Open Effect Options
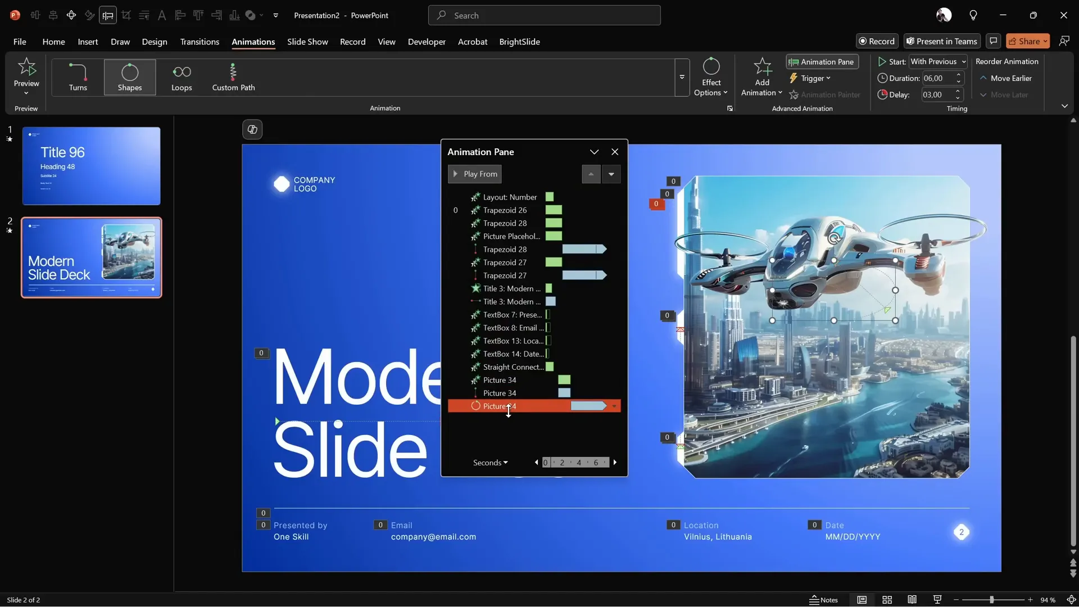Image resolution: width=1079 pixels, height=607 pixels. click(711, 77)
